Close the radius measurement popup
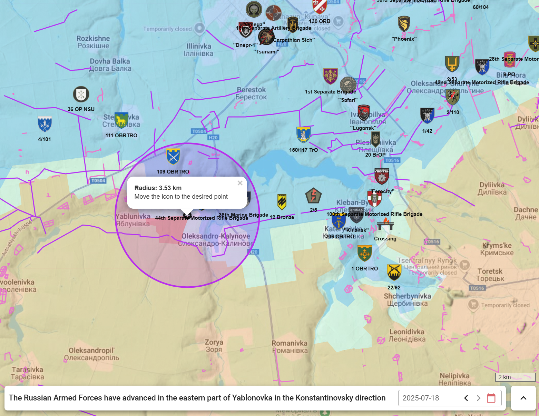The image size is (539, 416). tap(240, 183)
